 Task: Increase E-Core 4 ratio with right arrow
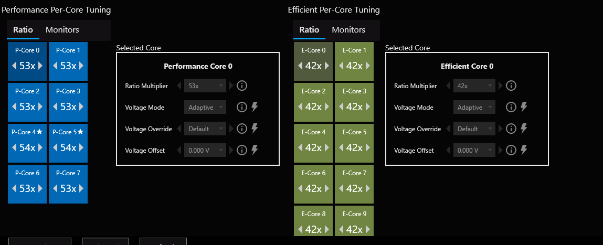[x=327, y=147]
